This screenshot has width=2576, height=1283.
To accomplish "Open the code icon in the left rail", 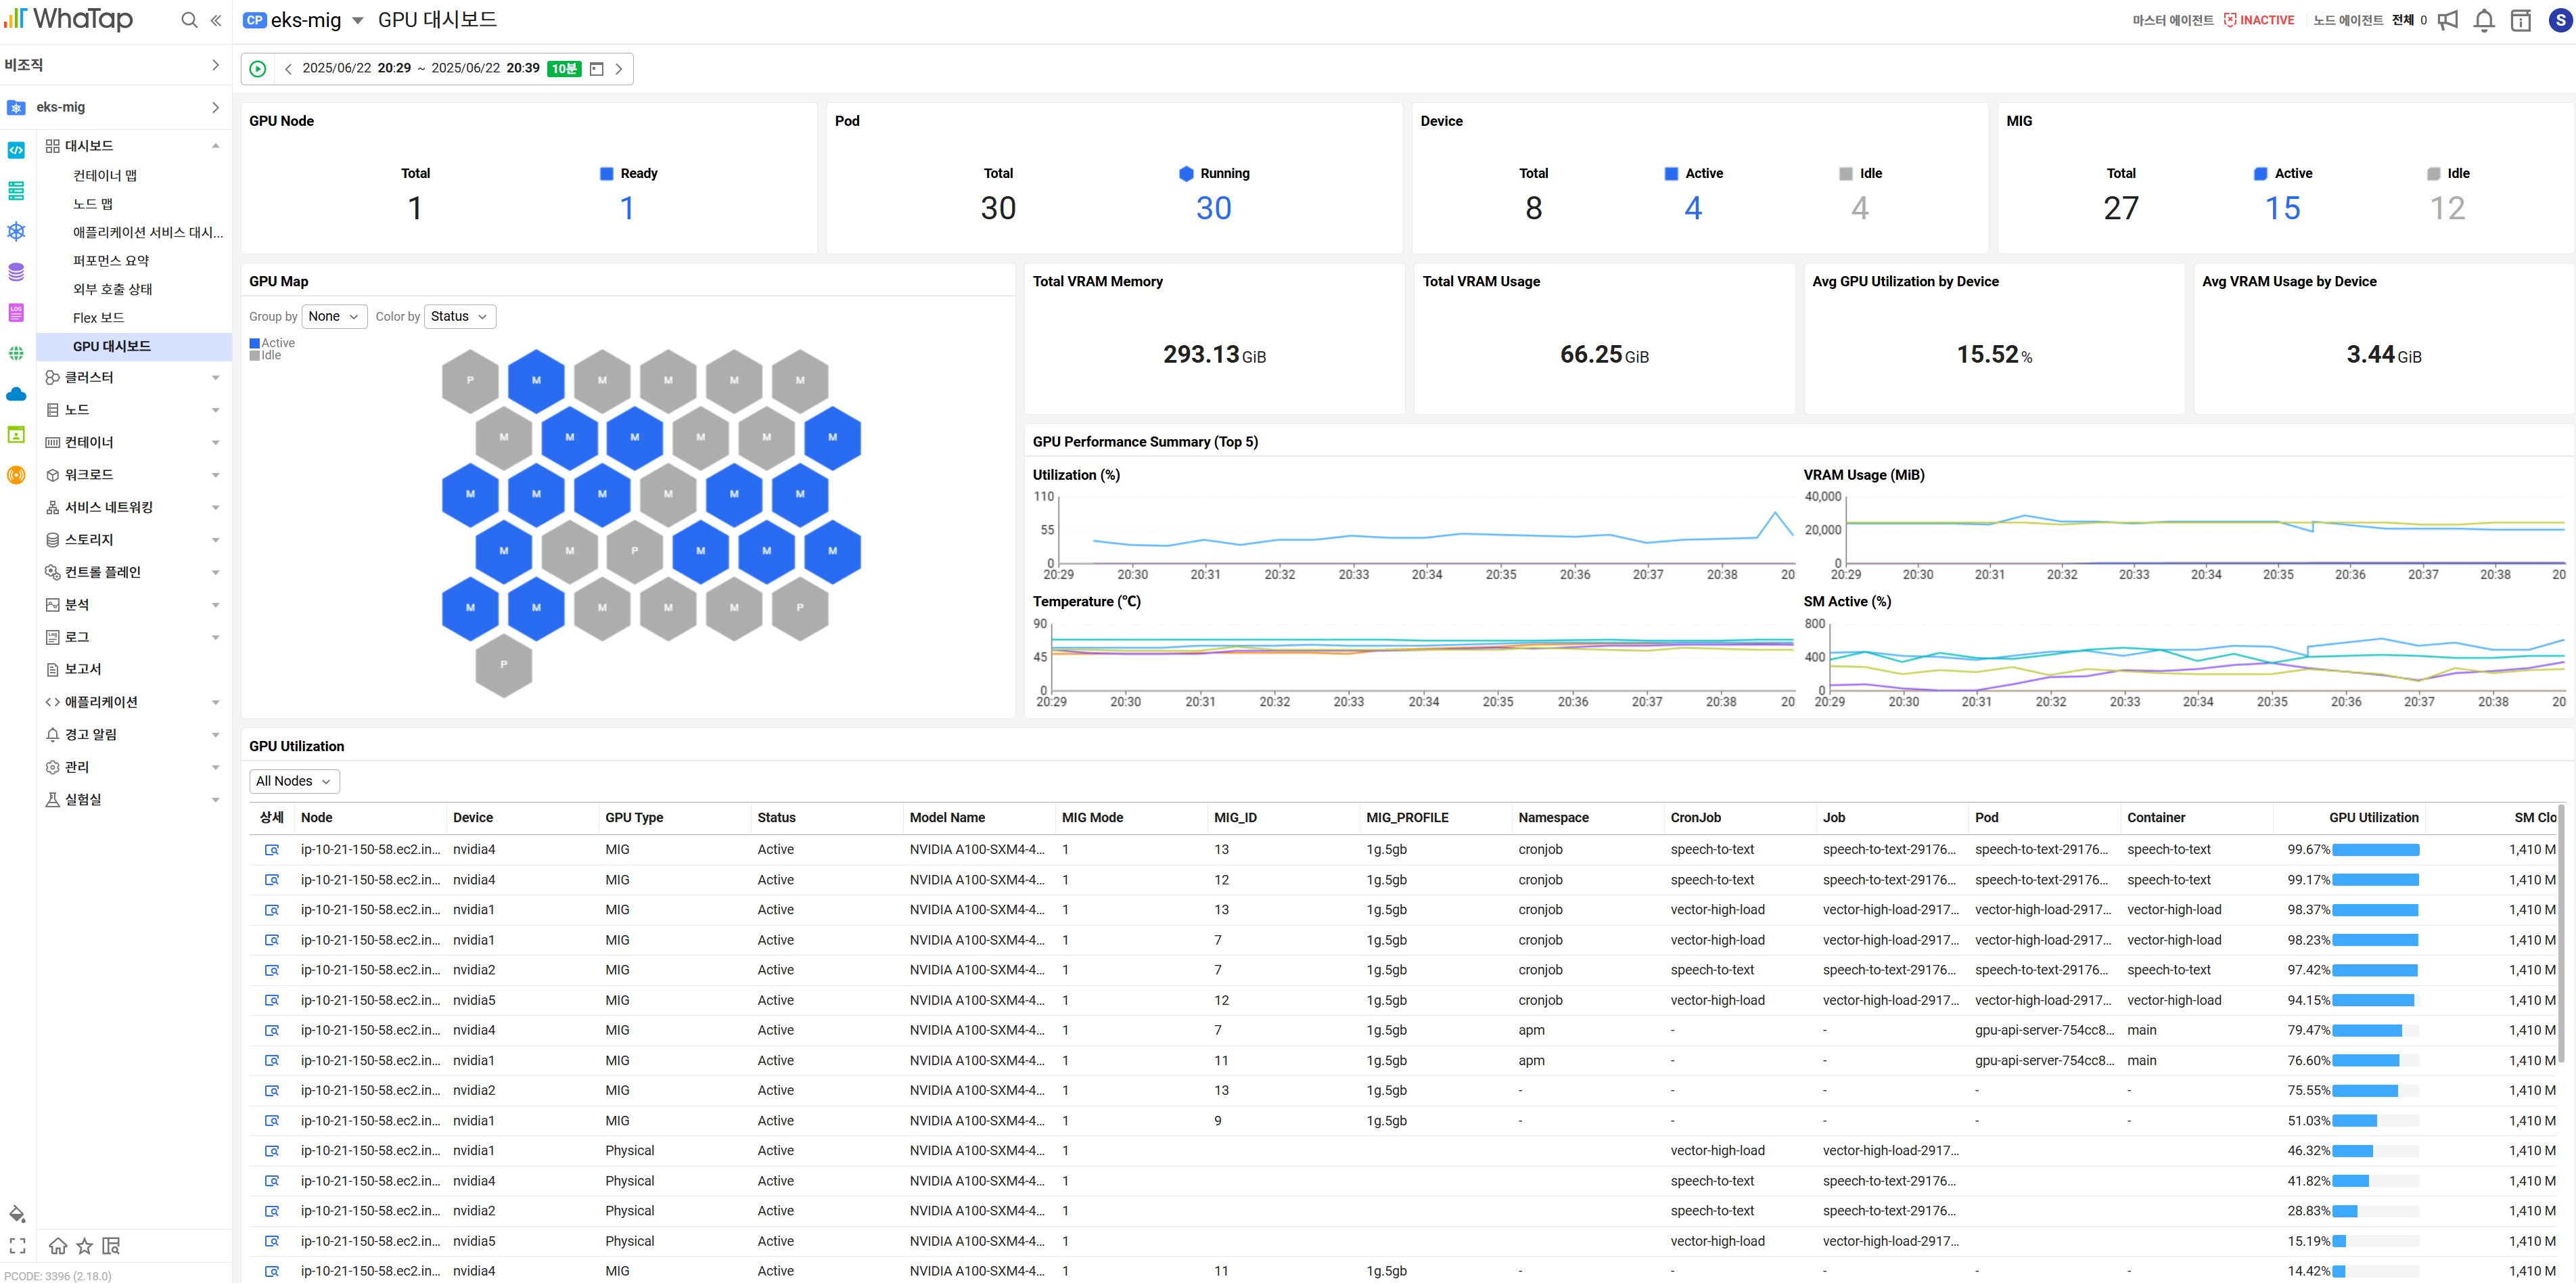I will click(16, 151).
